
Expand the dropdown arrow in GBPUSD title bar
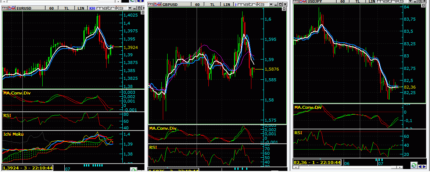coord(271,4)
